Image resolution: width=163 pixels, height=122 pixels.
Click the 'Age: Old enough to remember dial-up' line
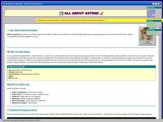(x=21, y=70)
